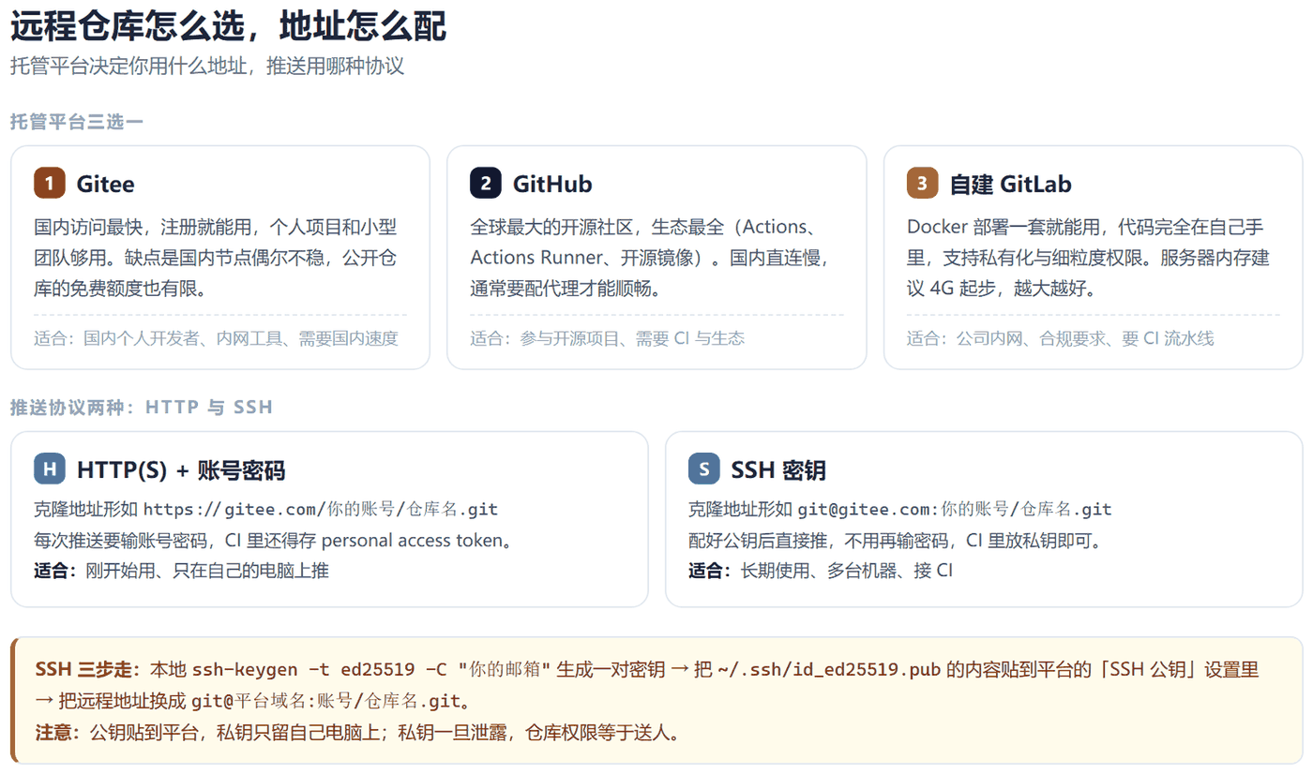Click the subtitle 托管平台决定你用什么地址，推送用哪种协议
This screenshot has width=1313, height=774.
coord(207,67)
